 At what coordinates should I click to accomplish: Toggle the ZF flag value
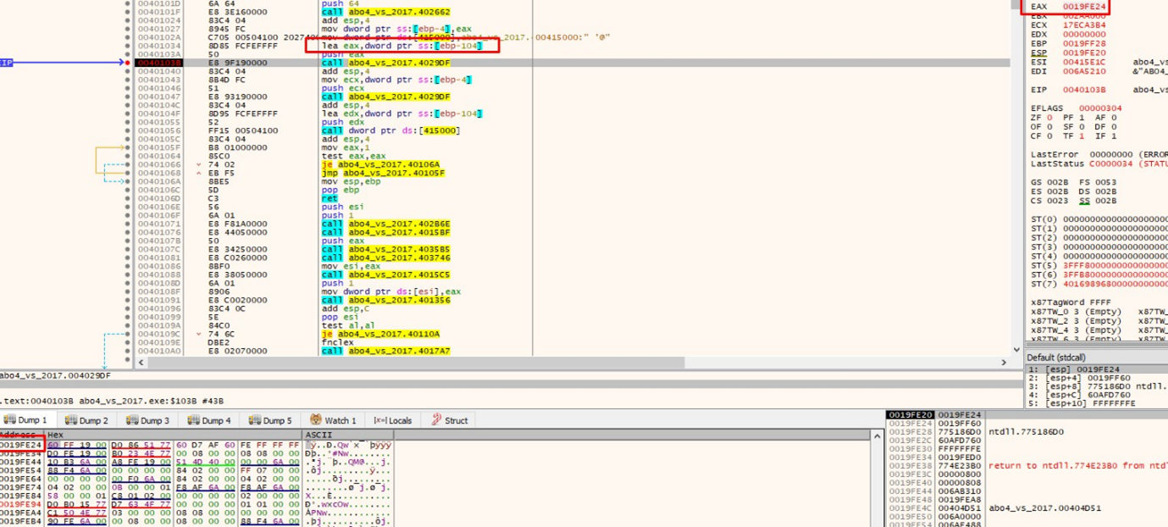pyautogui.click(x=1050, y=117)
